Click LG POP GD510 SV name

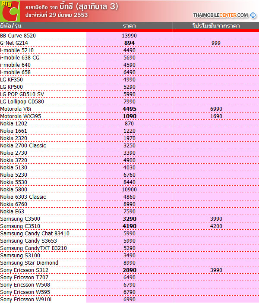(x=22, y=94)
